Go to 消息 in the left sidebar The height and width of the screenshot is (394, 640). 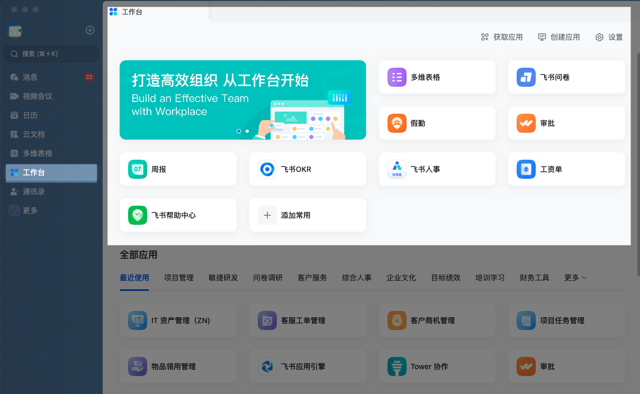pyautogui.click(x=51, y=77)
